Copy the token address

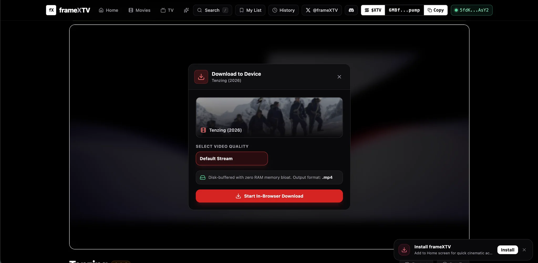(436, 10)
